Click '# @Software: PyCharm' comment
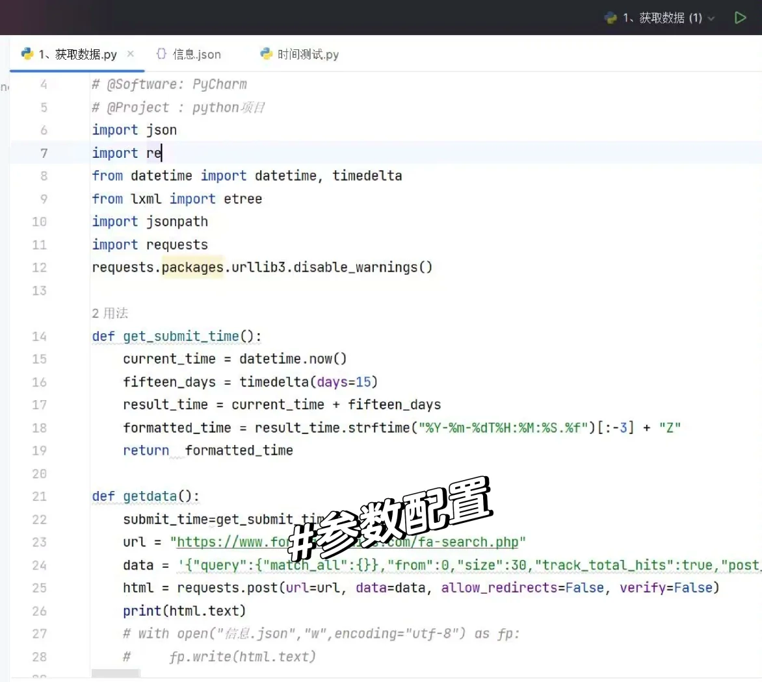This screenshot has width=762, height=682. (x=169, y=84)
